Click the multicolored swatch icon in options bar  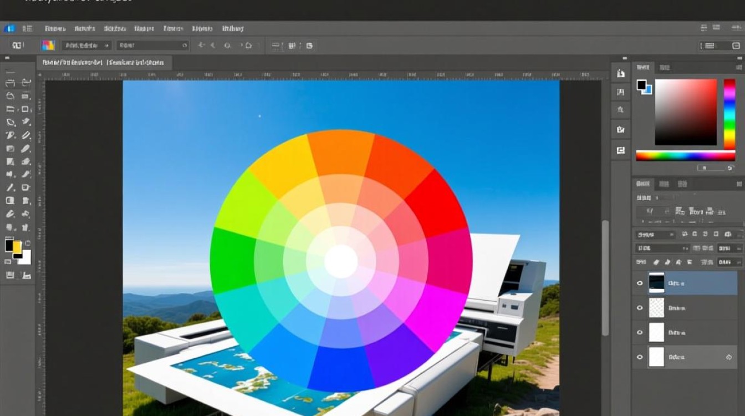pos(48,45)
